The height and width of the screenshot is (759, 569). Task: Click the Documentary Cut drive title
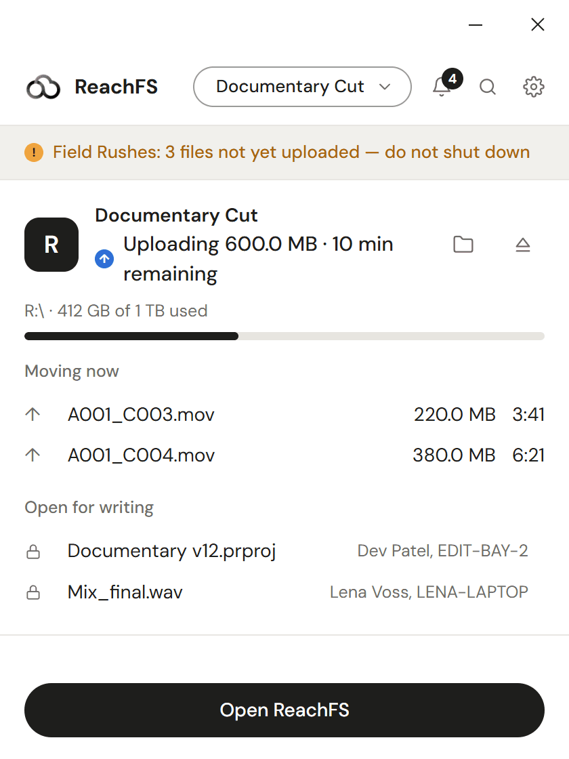pos(176,216)
